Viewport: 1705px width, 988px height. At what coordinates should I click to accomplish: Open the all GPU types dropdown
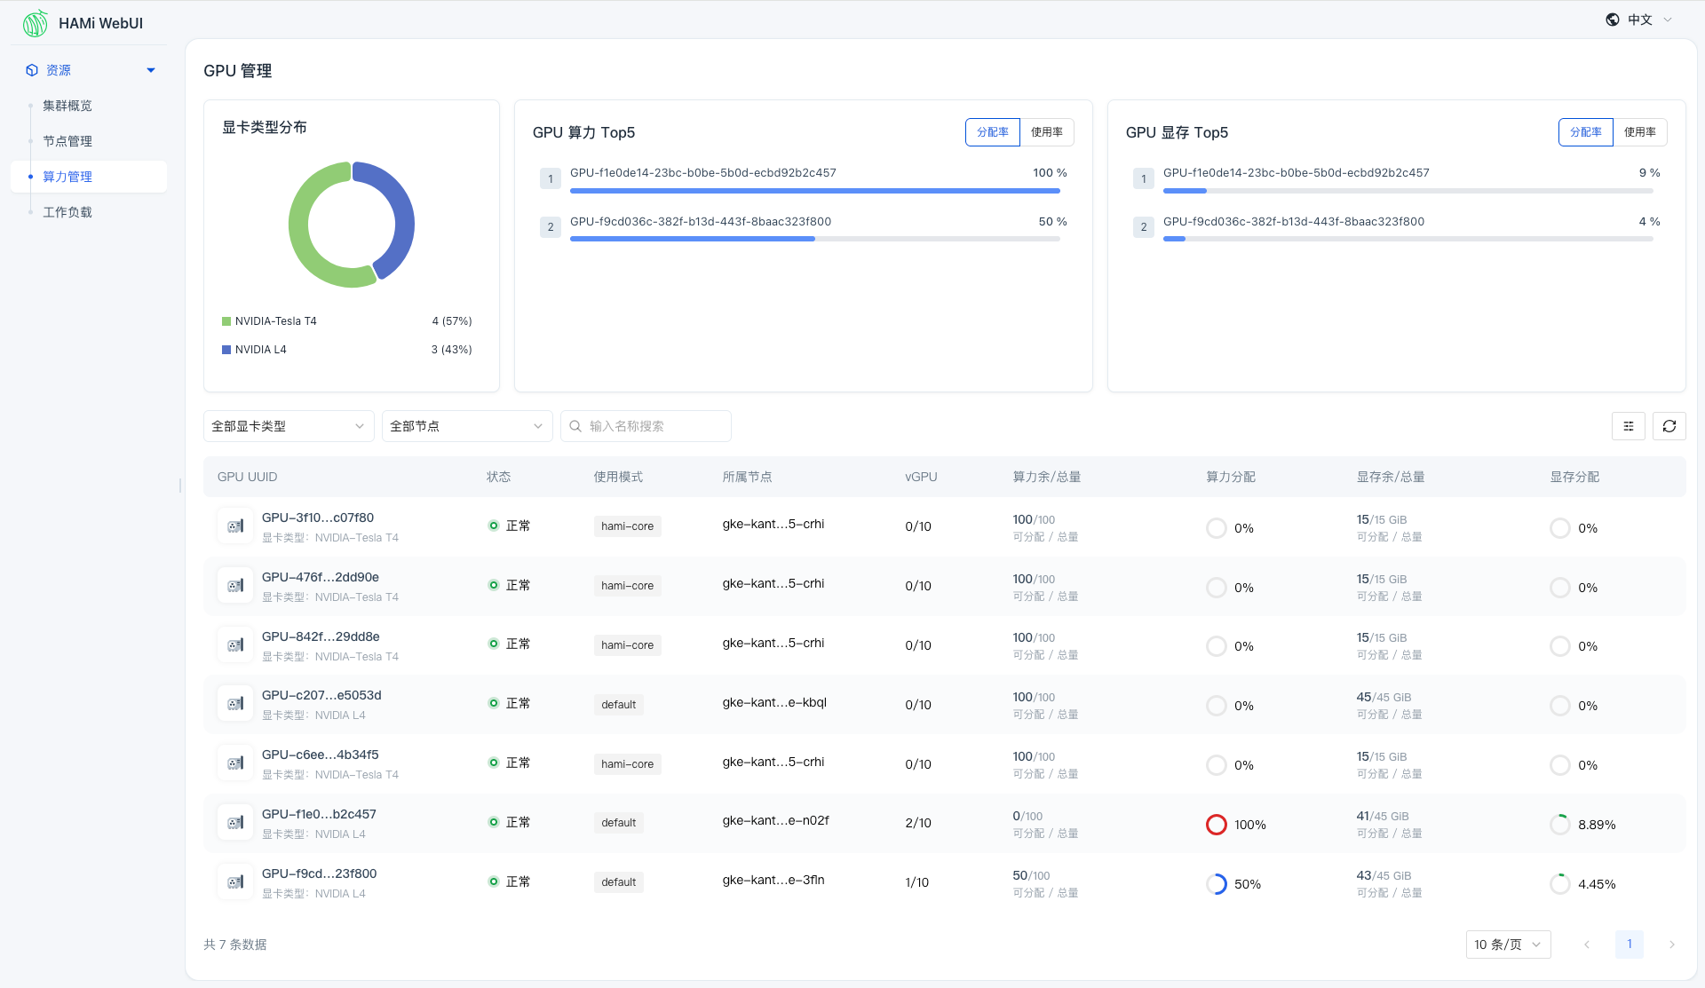click(288, 426)
